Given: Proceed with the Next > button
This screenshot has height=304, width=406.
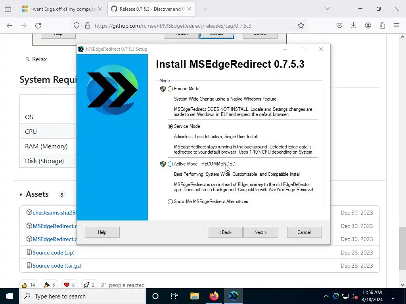Looking at the screenshot, I should (x=261, y=232).
